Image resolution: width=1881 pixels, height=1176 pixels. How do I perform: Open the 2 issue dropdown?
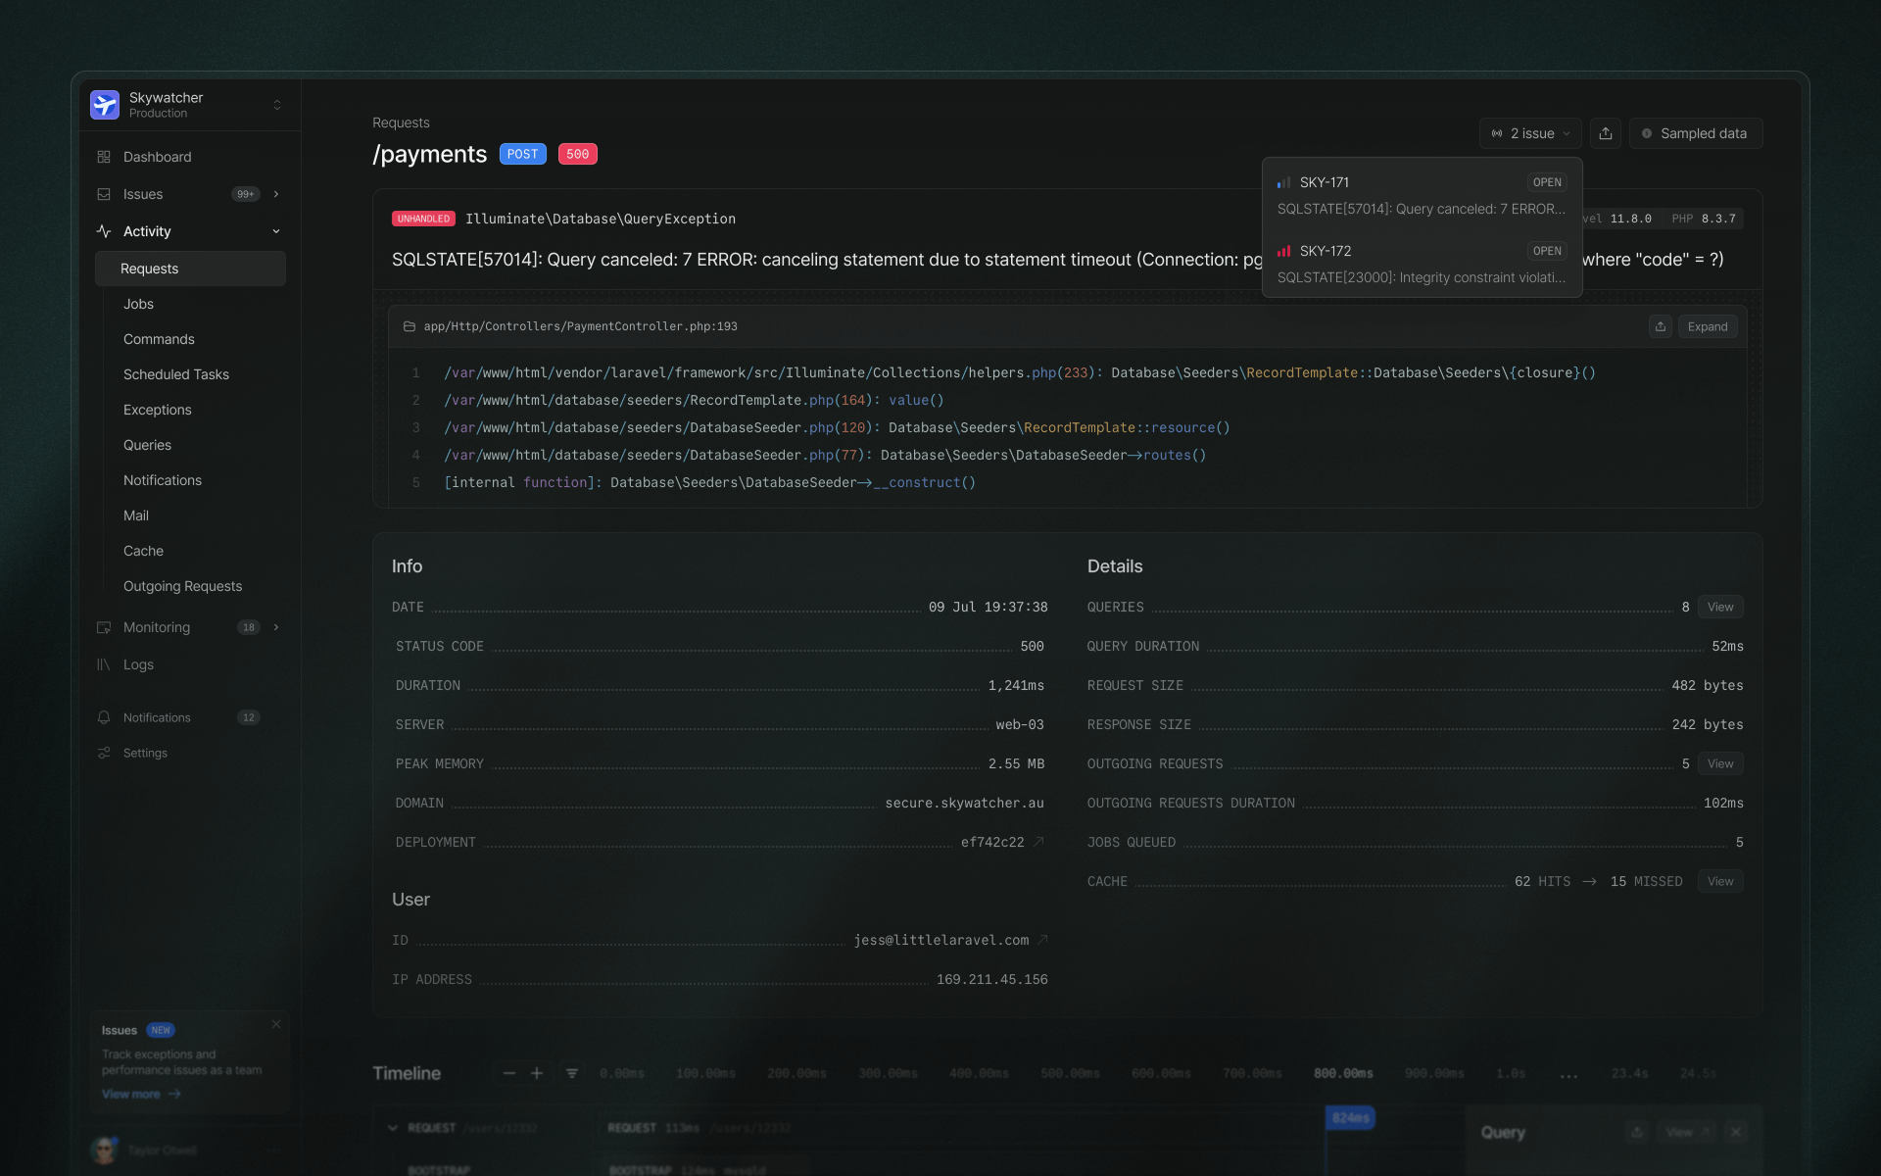(1530, 133)
